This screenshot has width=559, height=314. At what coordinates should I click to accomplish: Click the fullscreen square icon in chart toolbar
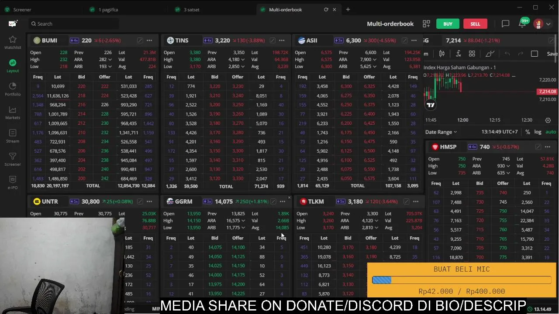535,54
